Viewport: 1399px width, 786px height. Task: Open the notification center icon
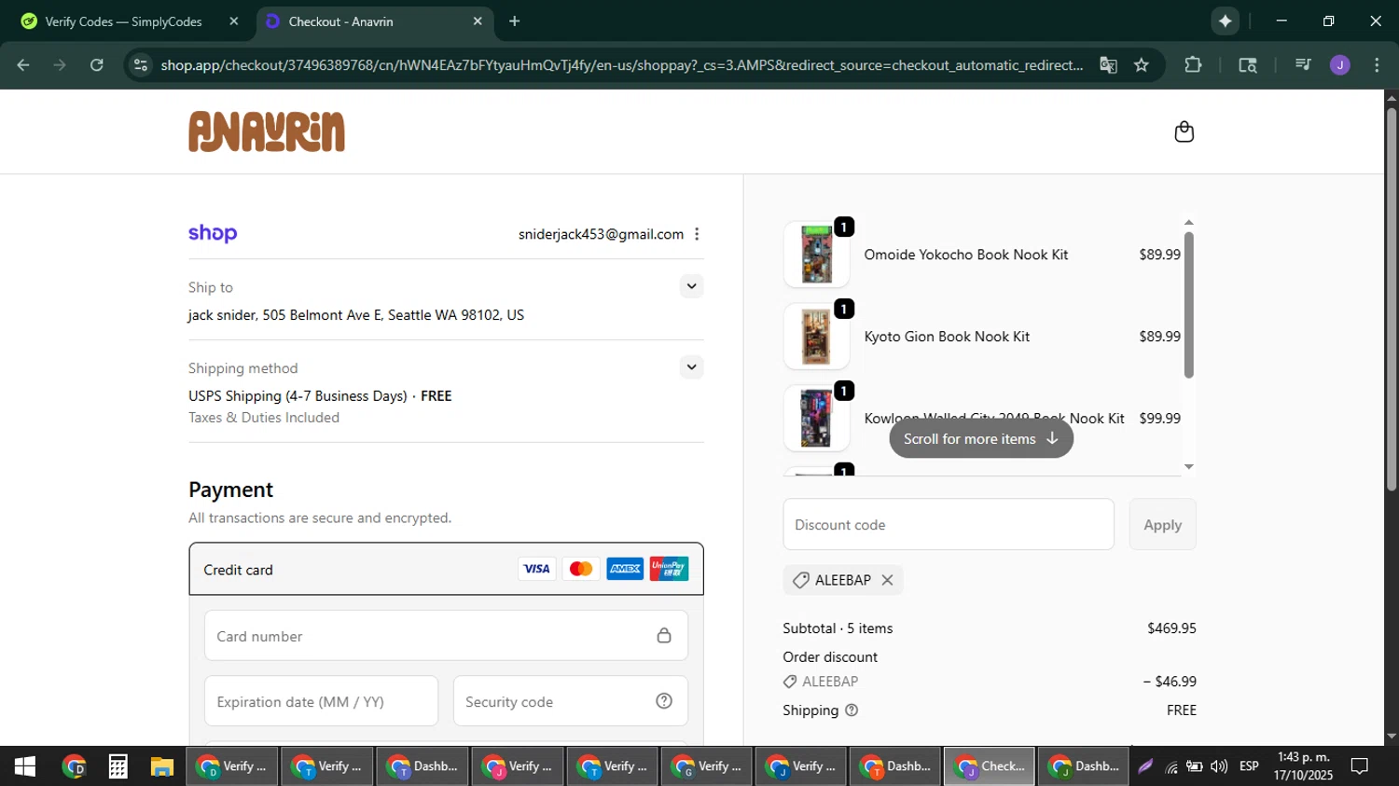[x=1360, y=766]
